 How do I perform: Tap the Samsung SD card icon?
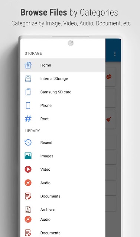tap(28, 92)
